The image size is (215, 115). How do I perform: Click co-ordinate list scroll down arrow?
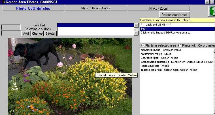136,33
